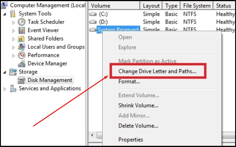Image resolution: width=236 pixels, height=147 pixels.
Task: Choose Format from the context menu
Action: tap(130, 81)
